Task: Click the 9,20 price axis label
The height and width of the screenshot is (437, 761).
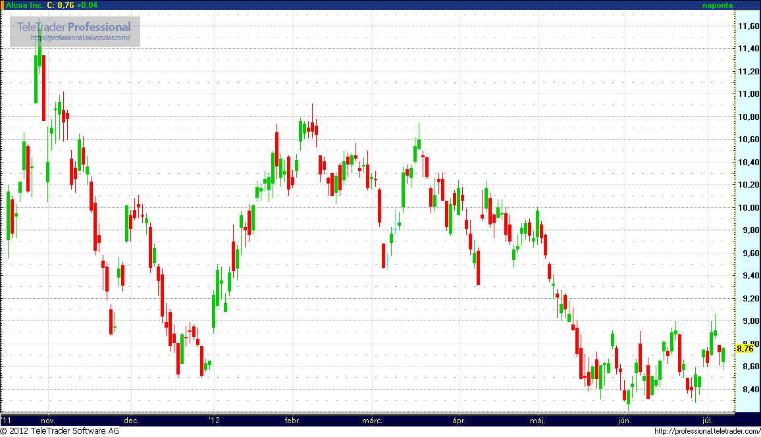Action: (750, 298)
